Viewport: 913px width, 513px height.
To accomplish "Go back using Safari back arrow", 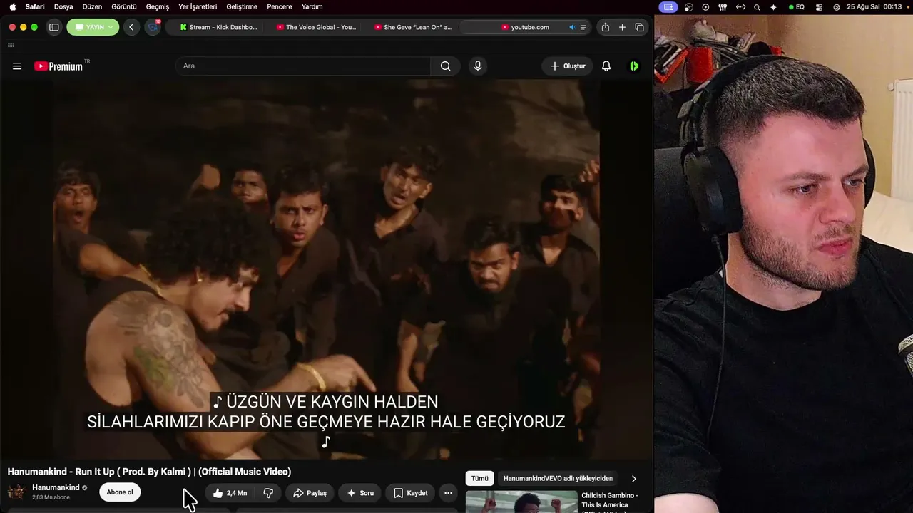I will pos(131,27).
